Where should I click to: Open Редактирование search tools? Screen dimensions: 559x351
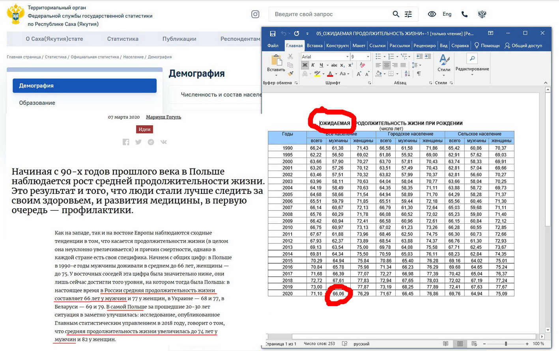click(x=472, y=65)
